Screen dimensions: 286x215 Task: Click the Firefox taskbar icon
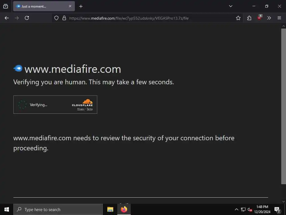(124, 209)
